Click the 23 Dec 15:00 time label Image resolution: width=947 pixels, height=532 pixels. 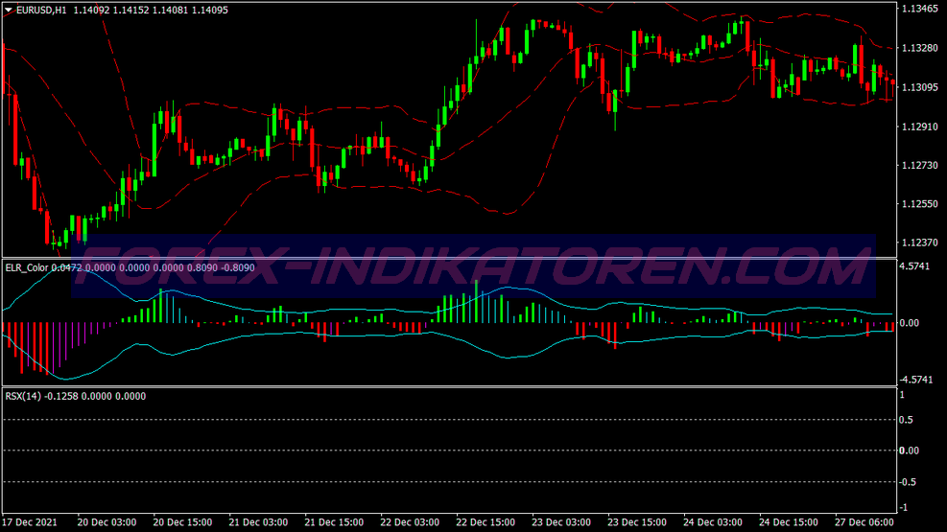[636, 521]
